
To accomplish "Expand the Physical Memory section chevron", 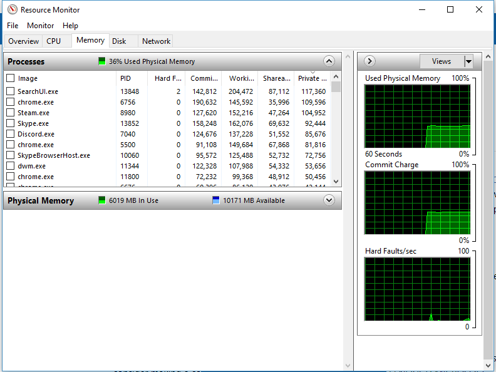I will (329, 200).
